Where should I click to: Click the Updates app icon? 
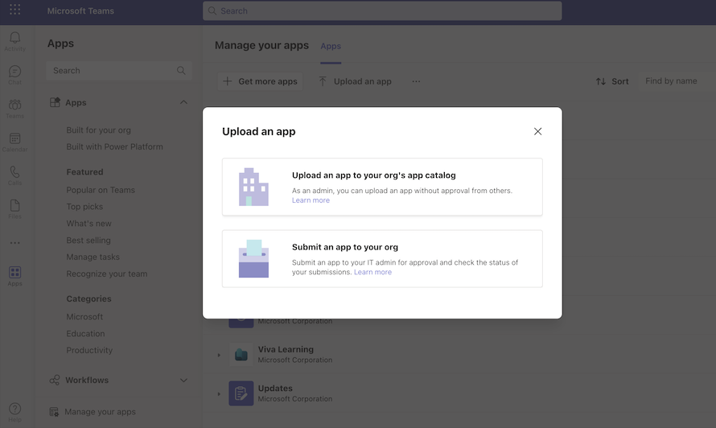(241, 393)
